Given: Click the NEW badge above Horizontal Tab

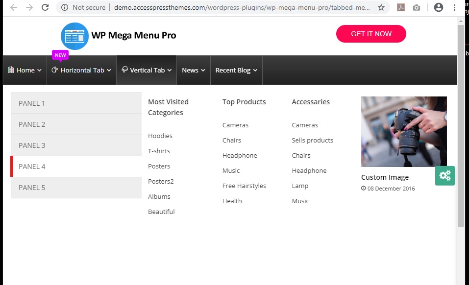Looking at the screenshot, I should (60, 55).
